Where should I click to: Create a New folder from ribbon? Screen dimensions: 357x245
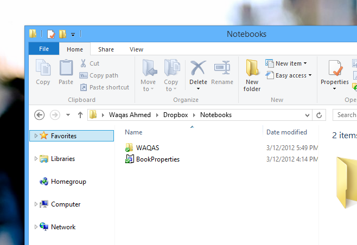point(252,75)
